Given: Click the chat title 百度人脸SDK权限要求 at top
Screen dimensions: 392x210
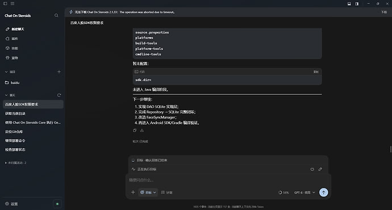Looking at the screenshot, I should coord(87,23).
